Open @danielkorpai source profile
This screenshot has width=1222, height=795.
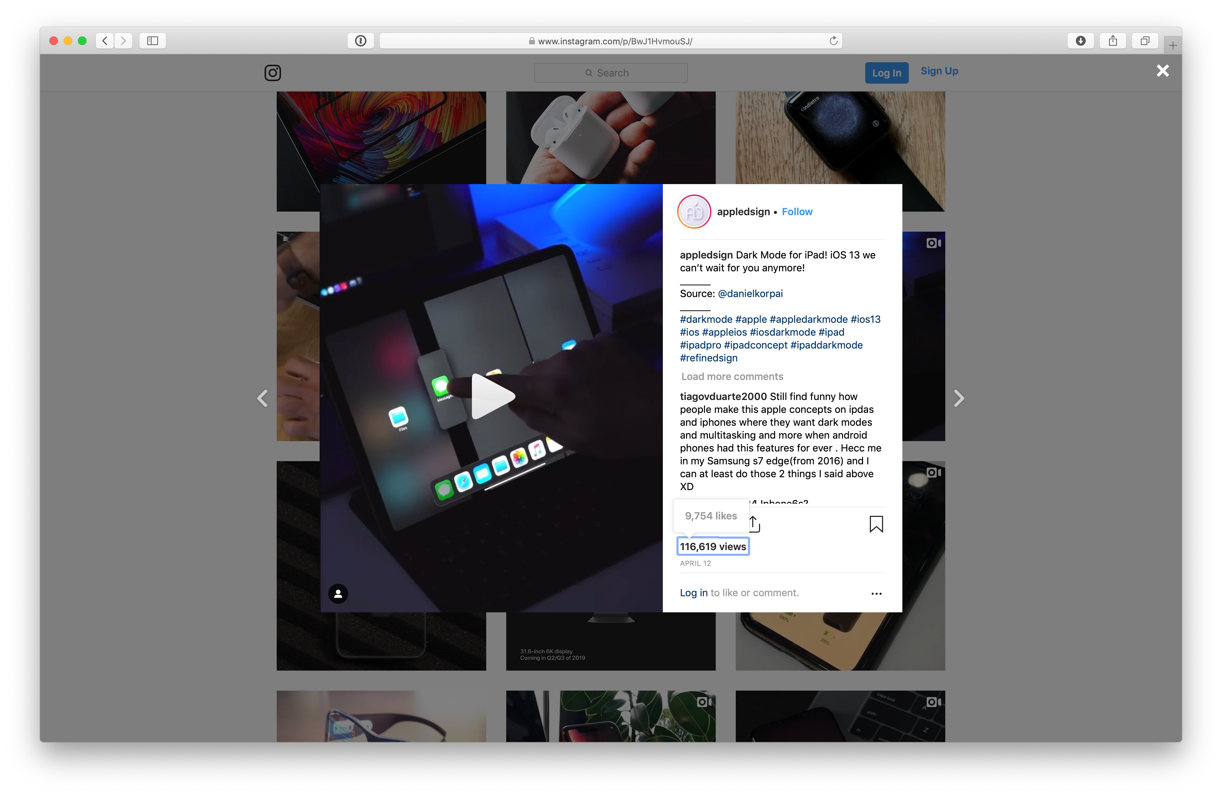750,293
